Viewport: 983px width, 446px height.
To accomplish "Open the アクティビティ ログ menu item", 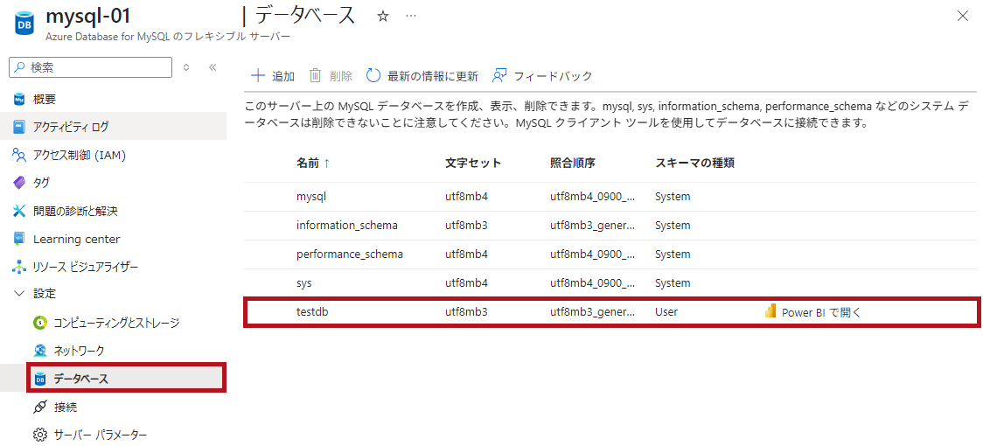I will point(70,127).
